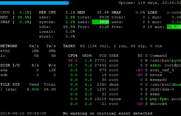Click the R status of PID 27701
181x116 pixels.
point(146,60)
